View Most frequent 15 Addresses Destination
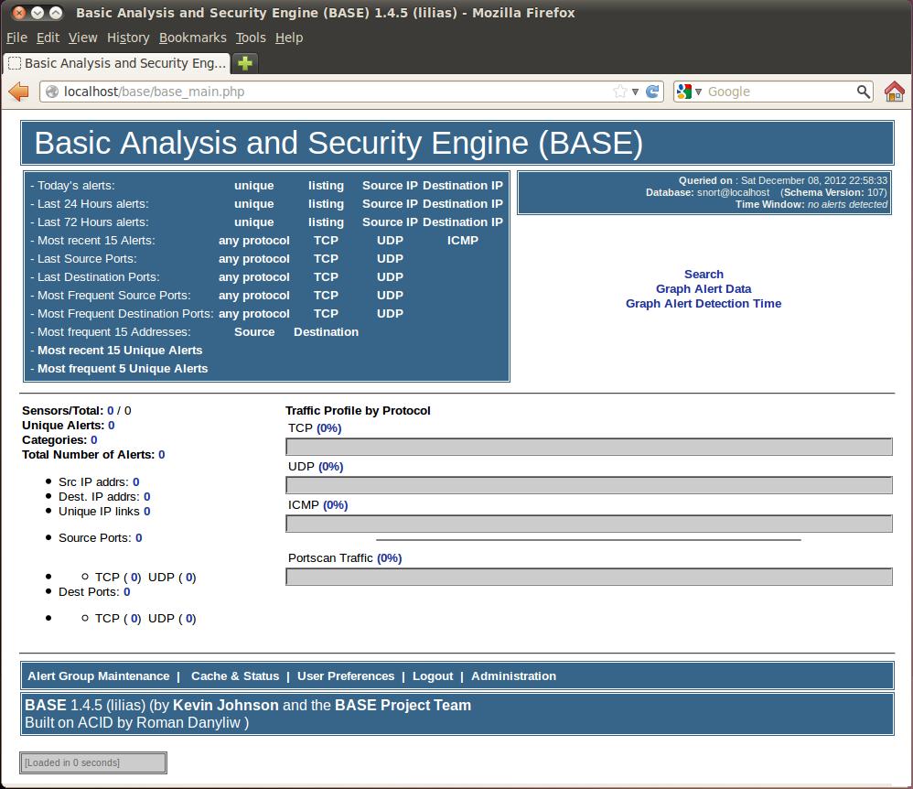 pyautogui.click(x=326, y=331)
